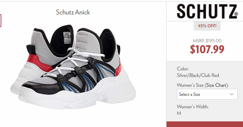
Task: Click the red outlined box at left edge
Action: click(1, 20)
